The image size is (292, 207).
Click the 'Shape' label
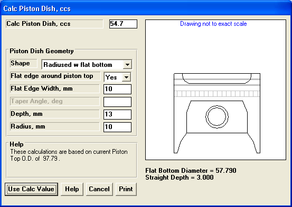tap(24, 63)
